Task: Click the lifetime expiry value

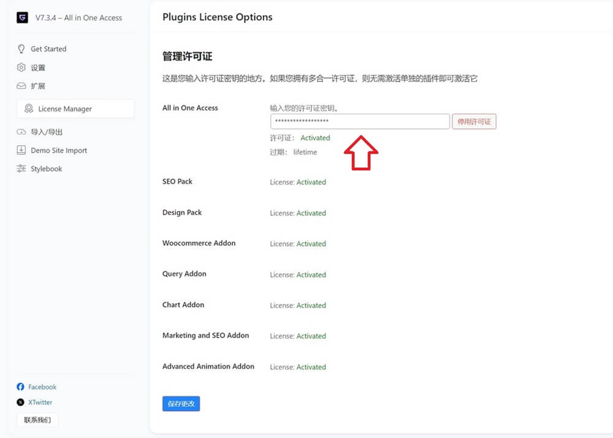Action: (x=305, y=153)
